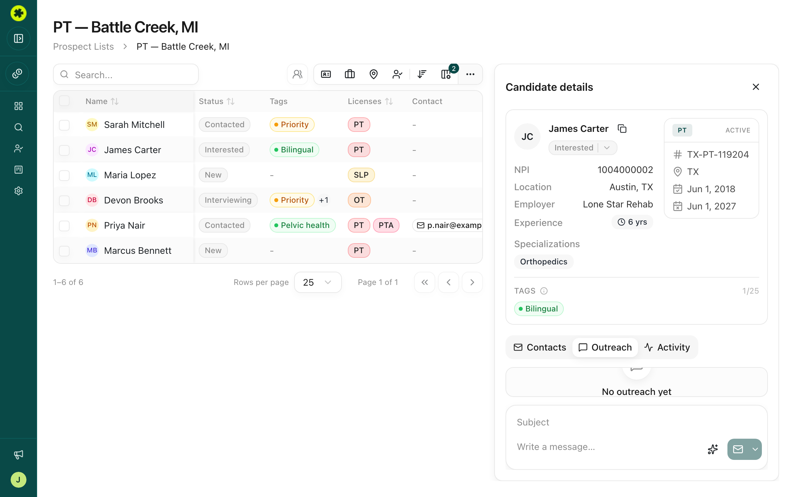Open the three-dots more options menu
Viewport: 795px width, 497px height.
[x=470, y=74]
